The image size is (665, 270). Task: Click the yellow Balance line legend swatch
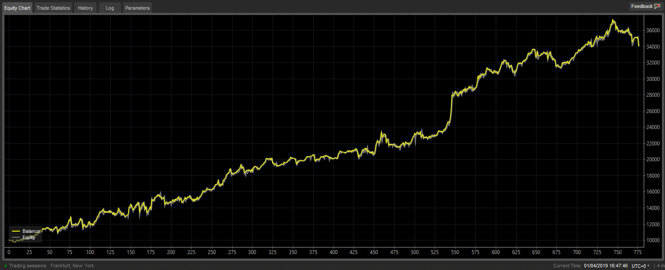pyautogui.click(x=16, y=231)
